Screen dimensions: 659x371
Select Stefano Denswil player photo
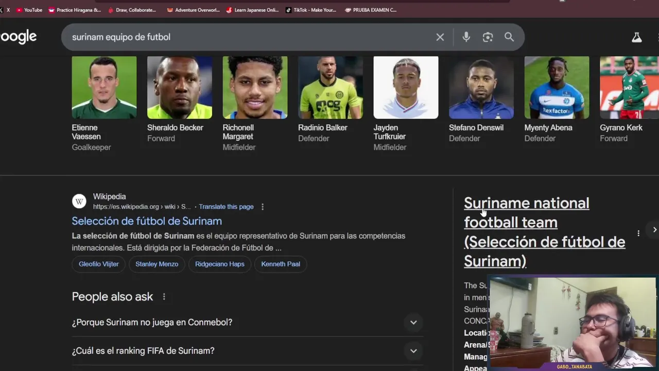point(481,88)
